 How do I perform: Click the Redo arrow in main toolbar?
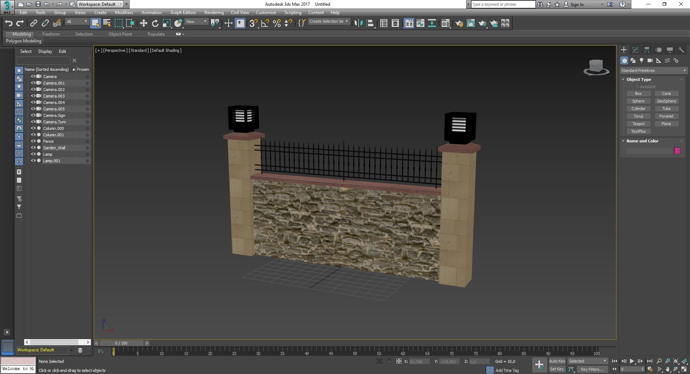coord(20,23)
